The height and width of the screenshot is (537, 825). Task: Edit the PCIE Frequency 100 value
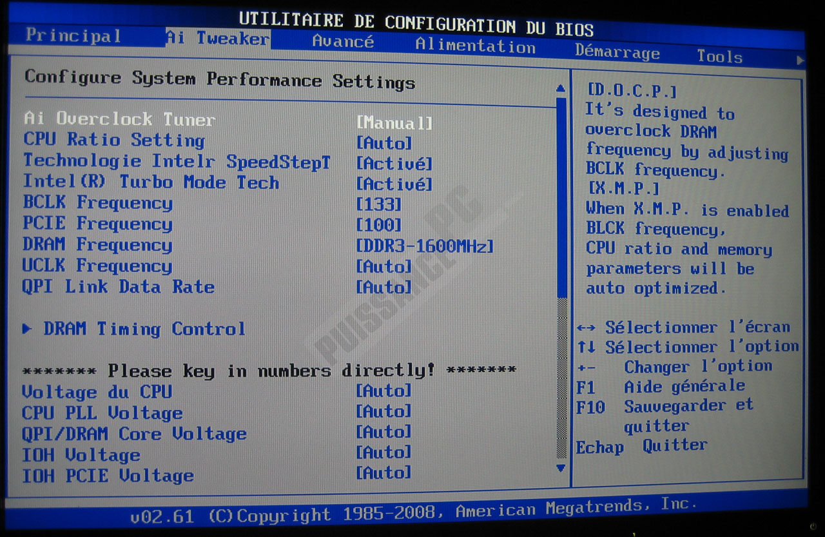click(378, 226)
